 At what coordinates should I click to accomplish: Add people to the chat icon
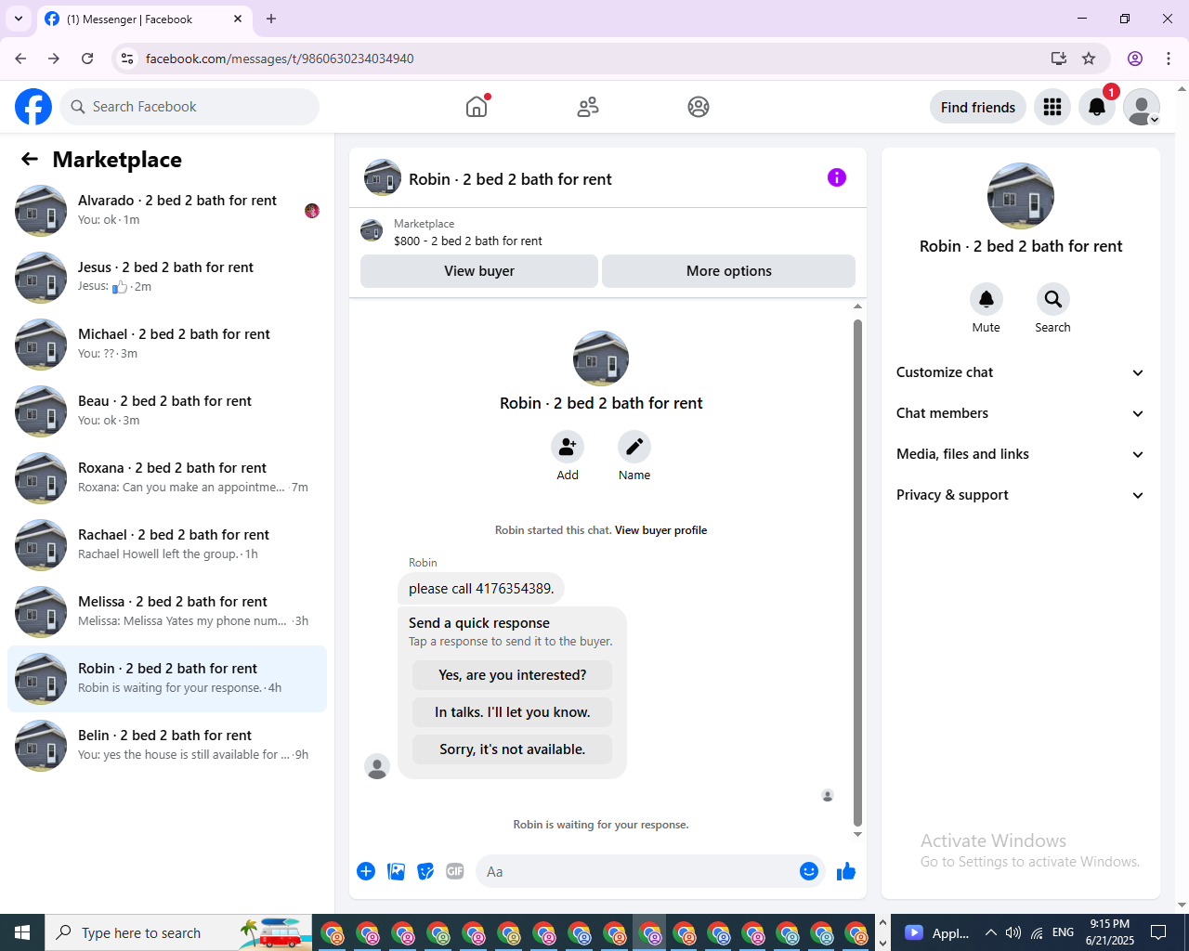(568, 447)
